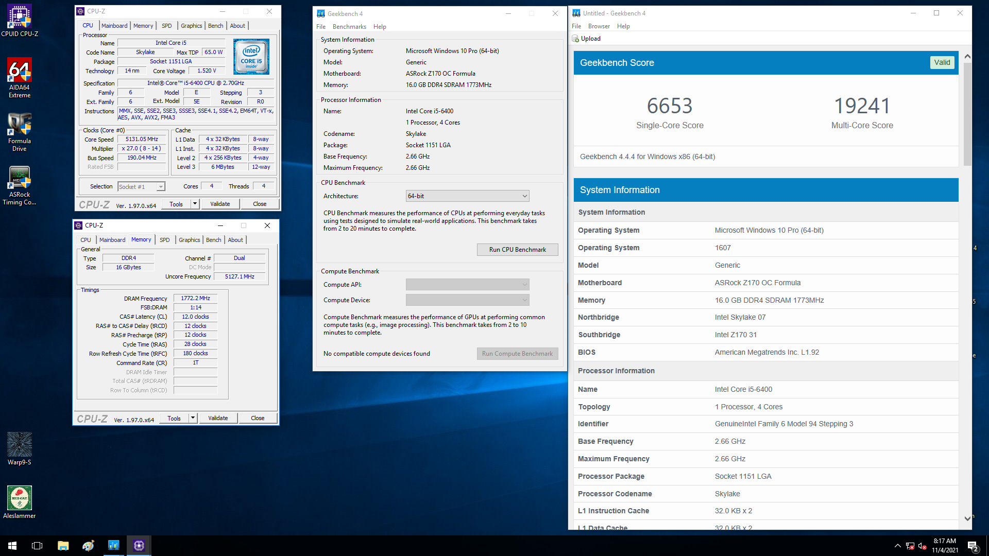Switch to Geekbench from the taskbar

point(113,546)
